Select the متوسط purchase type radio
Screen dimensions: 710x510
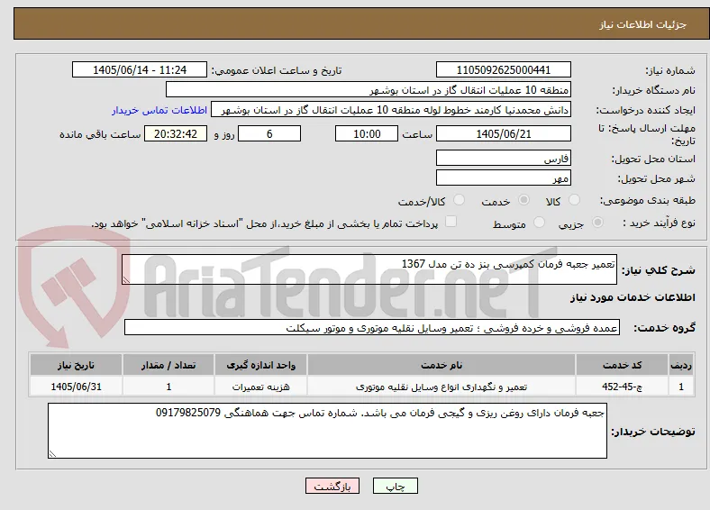pyautogui.click(x=539, y=223)
